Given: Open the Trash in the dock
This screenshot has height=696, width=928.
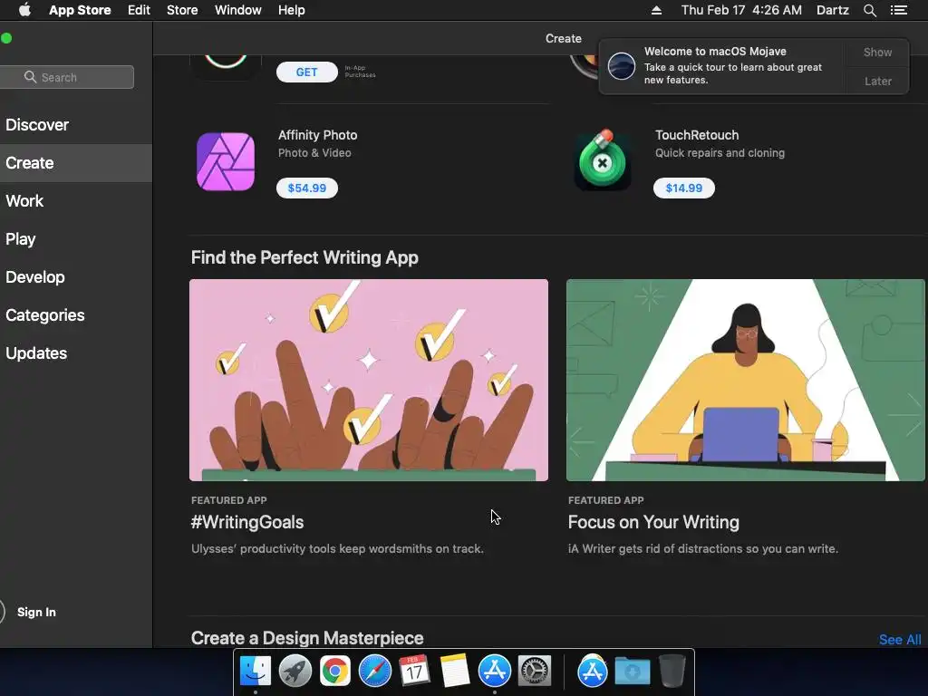Looking at the screenshot, I should 672,672.
